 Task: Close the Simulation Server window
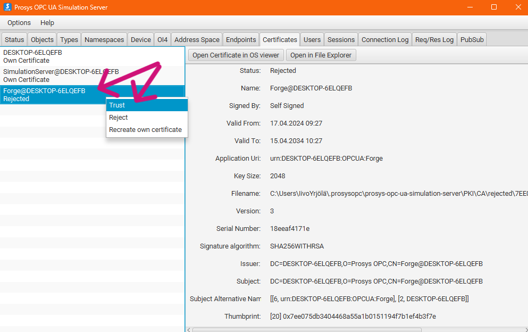click(518, 7)
